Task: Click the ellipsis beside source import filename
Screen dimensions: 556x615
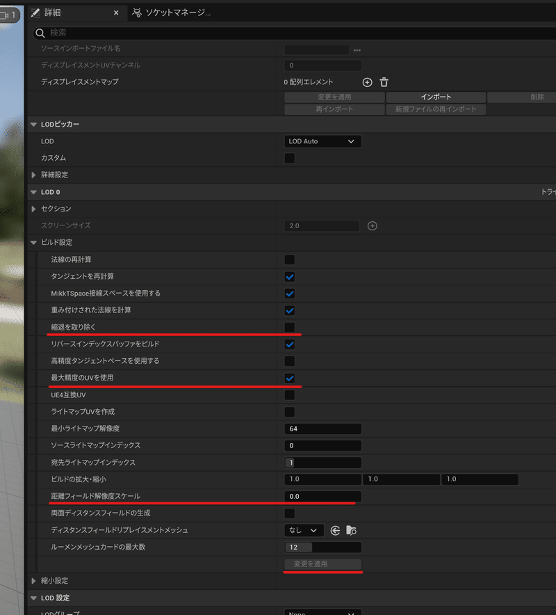Action: click(359, 49)
